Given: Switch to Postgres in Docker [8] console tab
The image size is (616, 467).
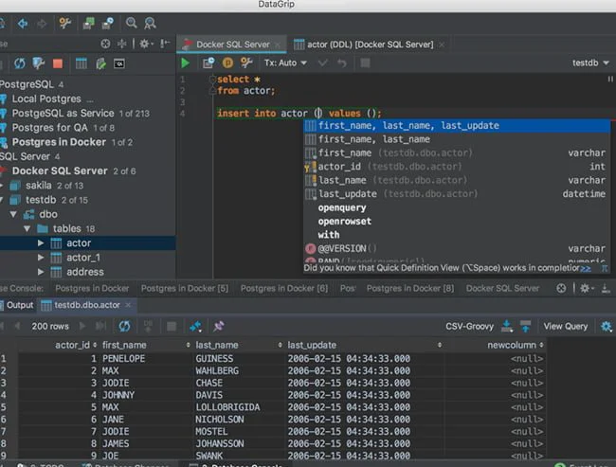Looking at the screenshot, I should point(410,288).
